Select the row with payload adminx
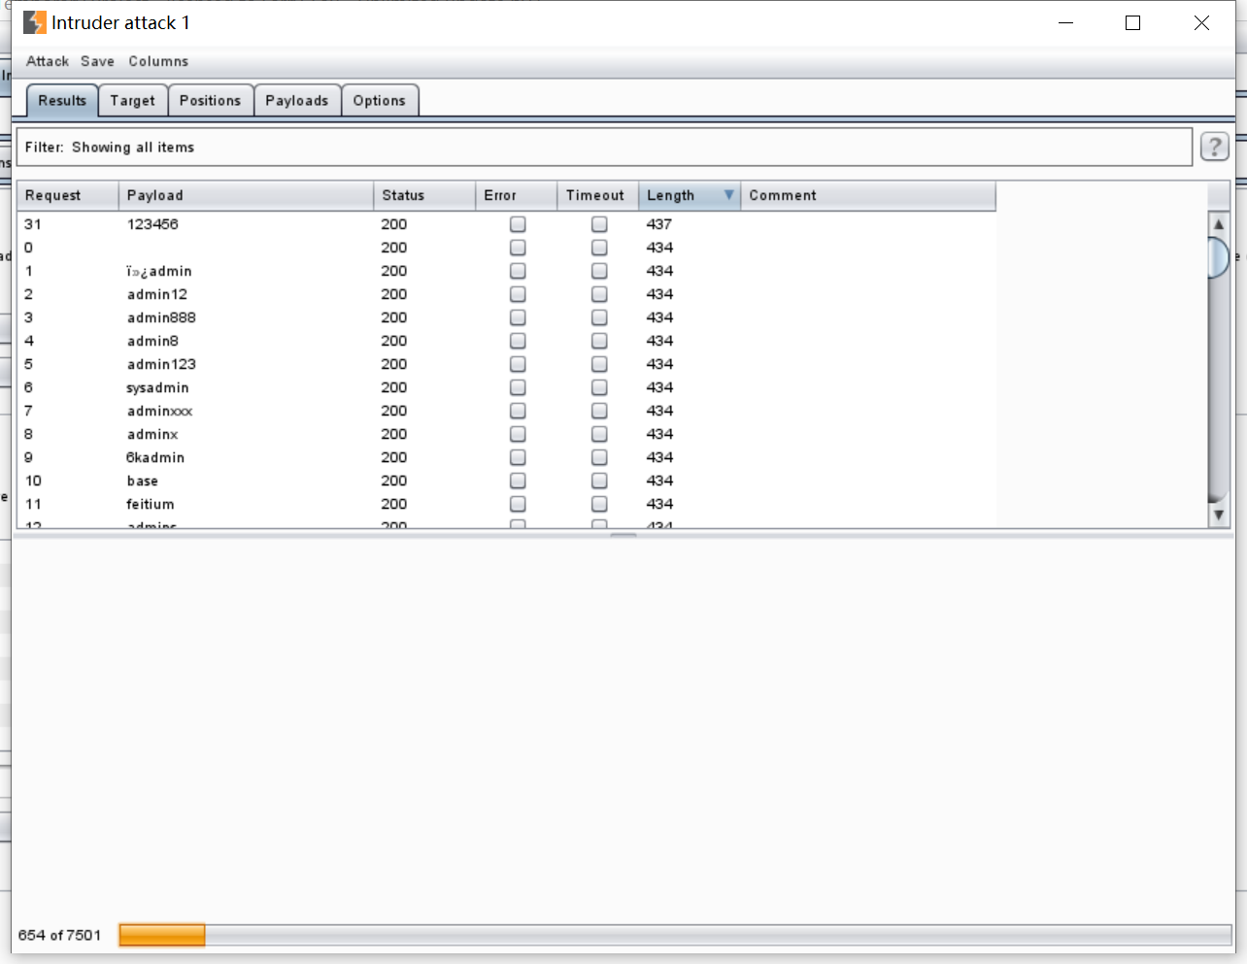 point(506,434)
